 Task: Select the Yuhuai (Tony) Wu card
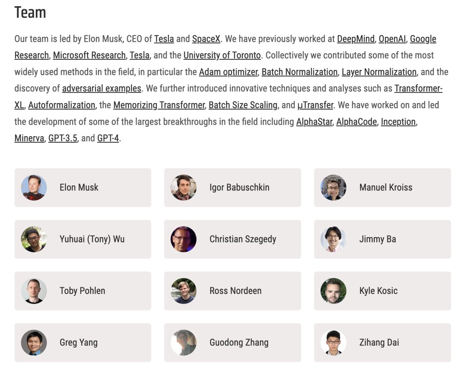point(83,239)
